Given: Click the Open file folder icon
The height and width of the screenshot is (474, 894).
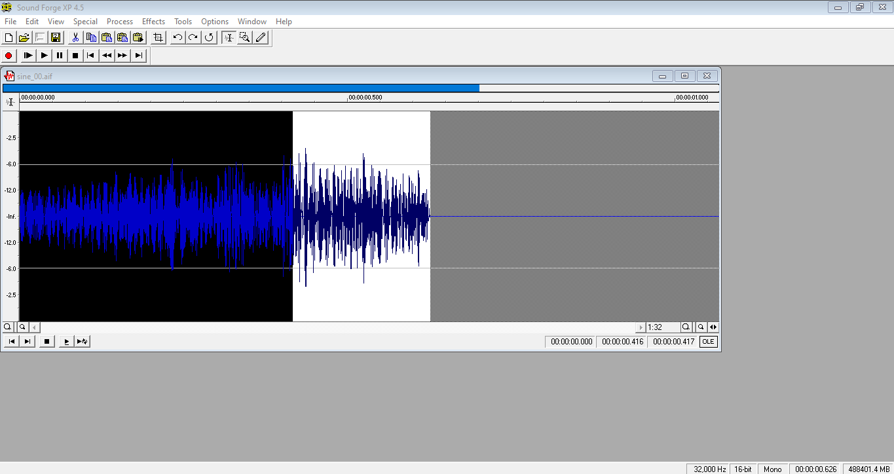Looking at the screenshot, I should (24, 37).
